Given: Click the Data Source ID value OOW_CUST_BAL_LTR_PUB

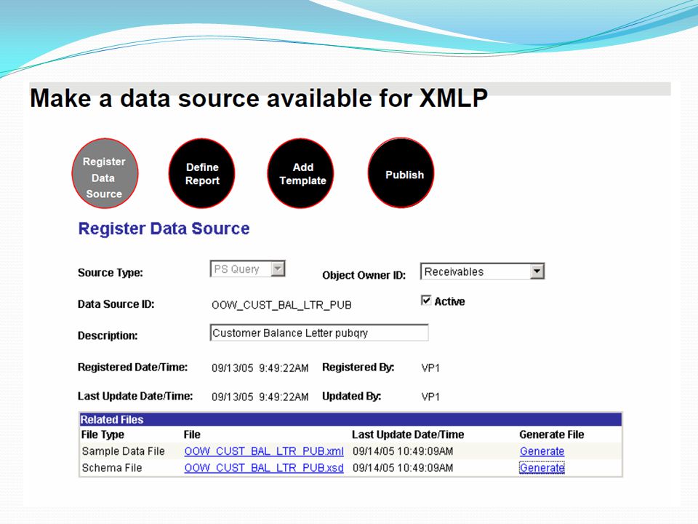Looking at the screenshot, I should coord(281,305).
